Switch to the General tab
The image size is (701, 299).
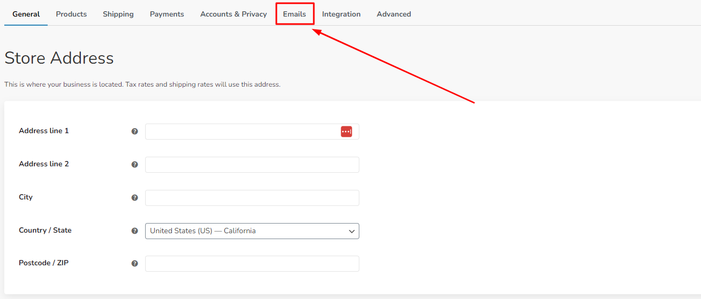26,14
